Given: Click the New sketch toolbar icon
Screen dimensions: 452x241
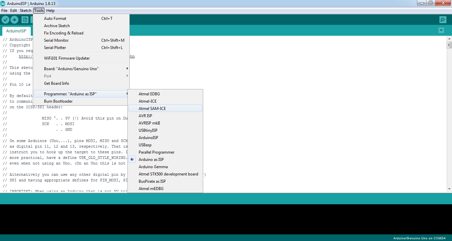Looking at the screenshot, I should point(25,20).
